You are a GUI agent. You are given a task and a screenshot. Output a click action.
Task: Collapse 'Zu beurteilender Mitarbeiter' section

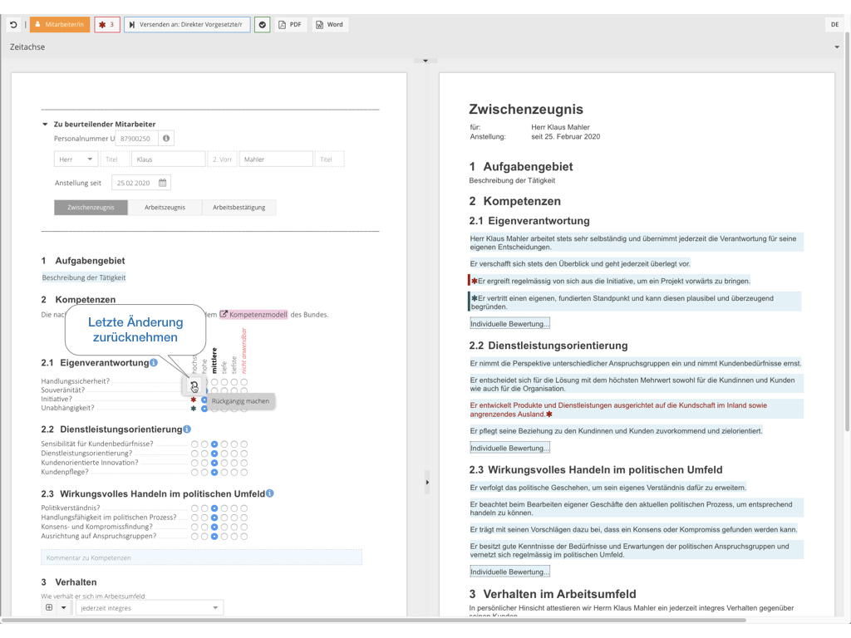pos(45,125)
